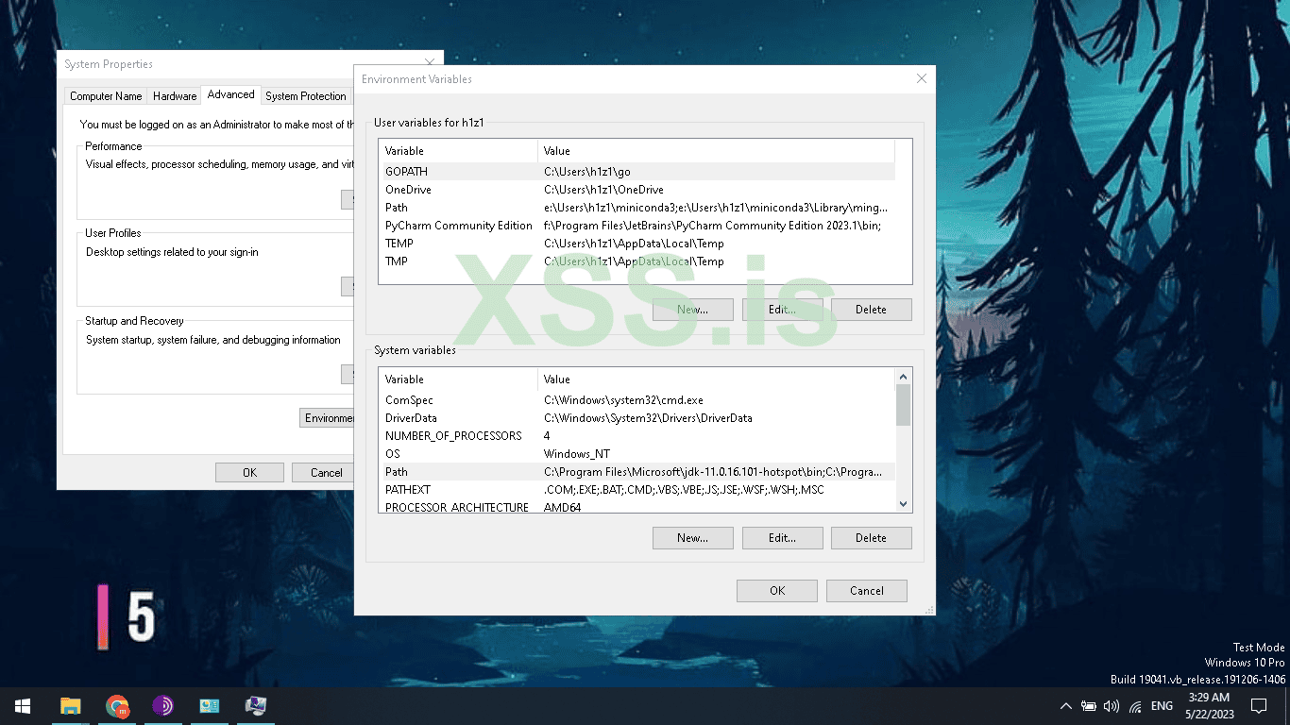This screenshot has height=725, width=1290.
Task: Select the user Path with miniconda3 value
Action: point(637,208)
